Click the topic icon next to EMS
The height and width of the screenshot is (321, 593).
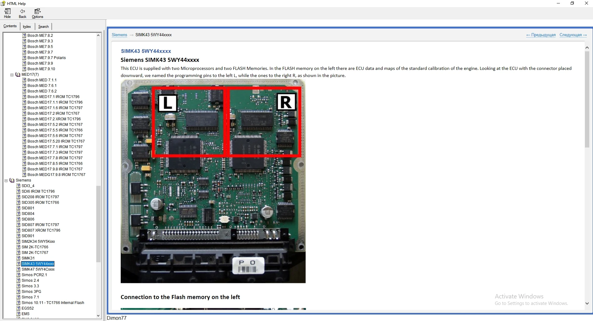tap(18, 314)
